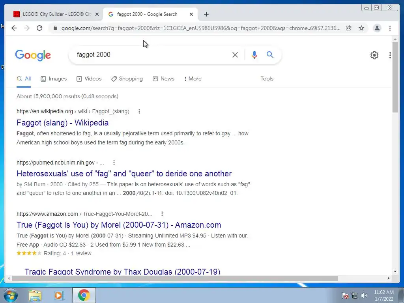Image resolution: width=404 pixels, height=303 pixels.
Task: Click the network tray icon
Action: coord(355,296)
